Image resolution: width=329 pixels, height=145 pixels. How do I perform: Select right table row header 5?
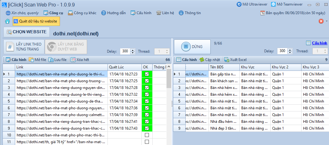coord(179,101)
